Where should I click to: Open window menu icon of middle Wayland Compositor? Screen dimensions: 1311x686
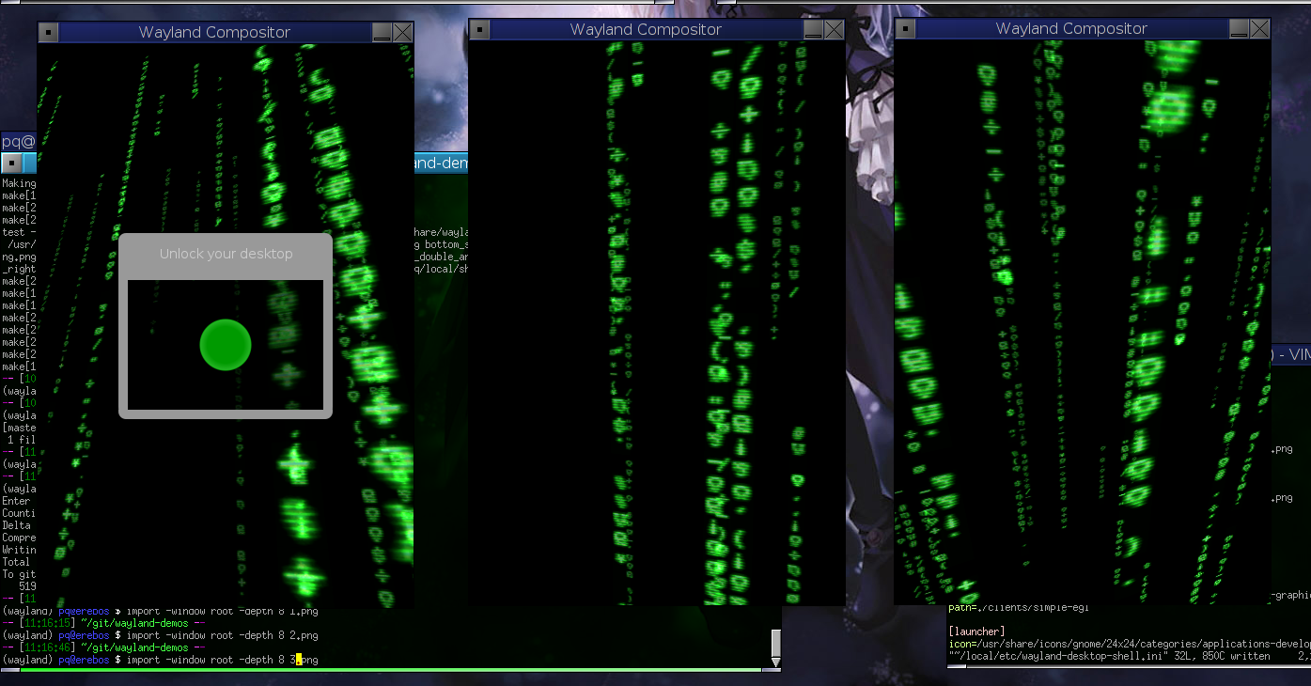(479, 30)
